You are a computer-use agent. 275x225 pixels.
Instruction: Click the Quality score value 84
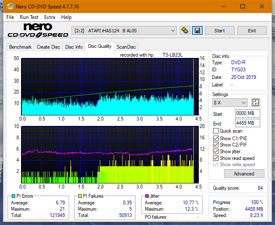click(260, 188)
